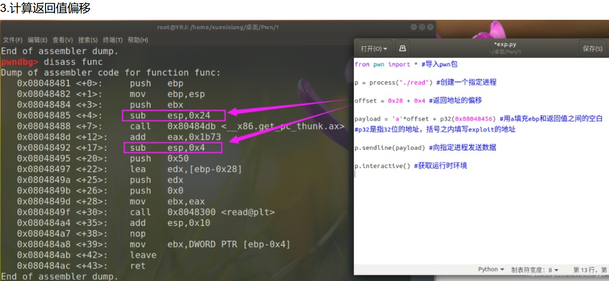The height and width of the screenshot is (281, 609).
Task: Click the empty last line in gedit editor
Action: (x=481, y=175)
